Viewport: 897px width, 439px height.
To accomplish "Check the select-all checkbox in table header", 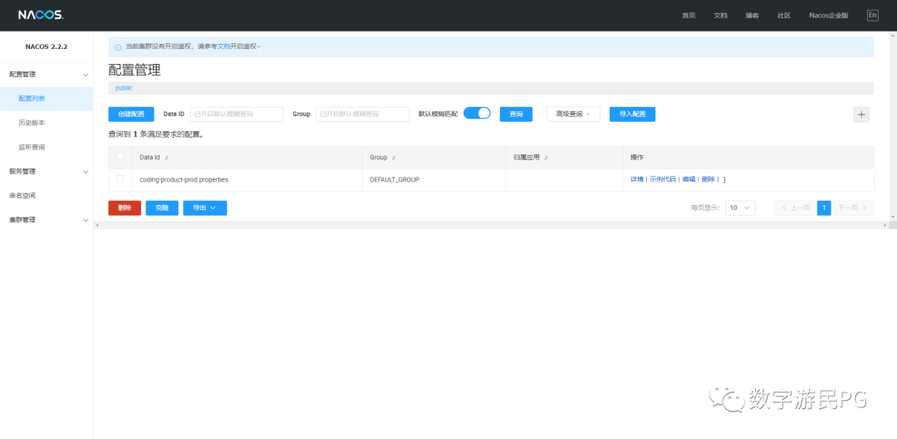I will click(x=120, y=157).
